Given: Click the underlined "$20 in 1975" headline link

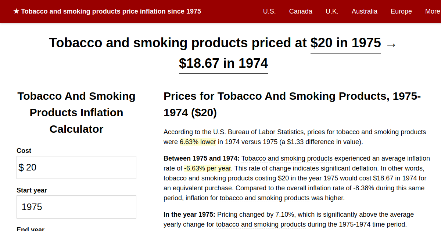Looking at the screenshot, I should pos(346,43).
